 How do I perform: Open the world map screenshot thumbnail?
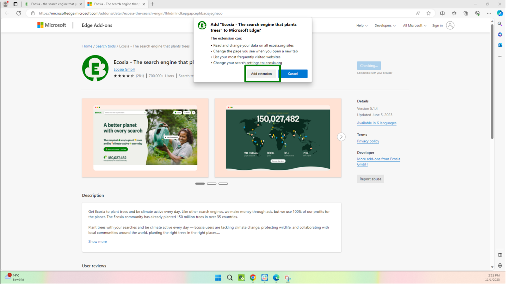(278, 138)
